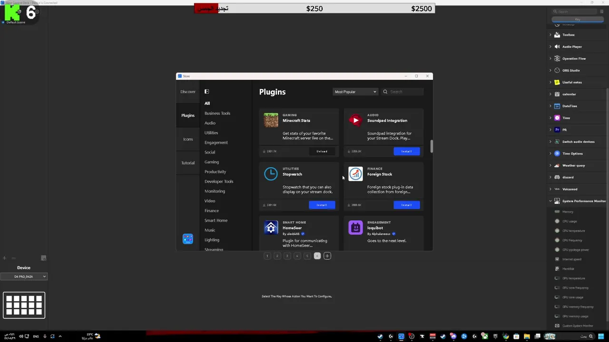
Task: Select the Time Options clock icon
Action: point(557,153)
